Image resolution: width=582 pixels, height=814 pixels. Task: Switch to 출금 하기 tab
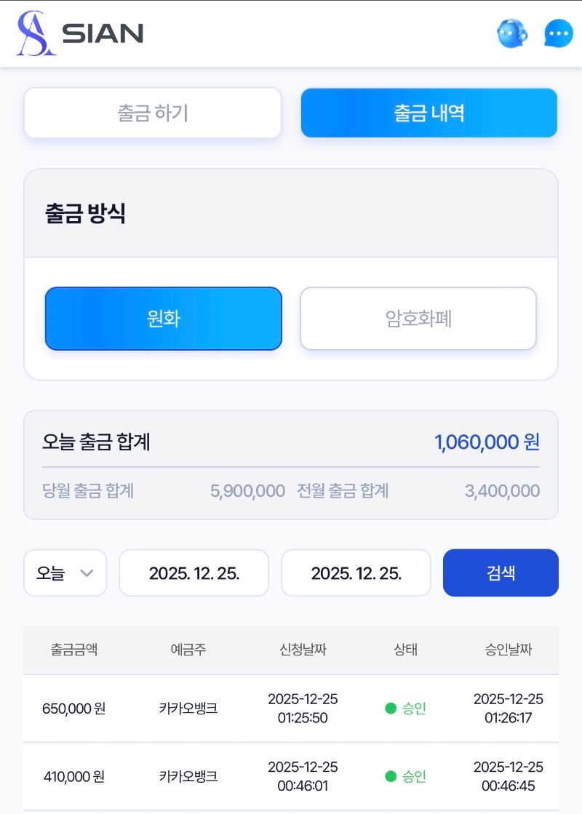pyautogui.click(x=153, y=113)
